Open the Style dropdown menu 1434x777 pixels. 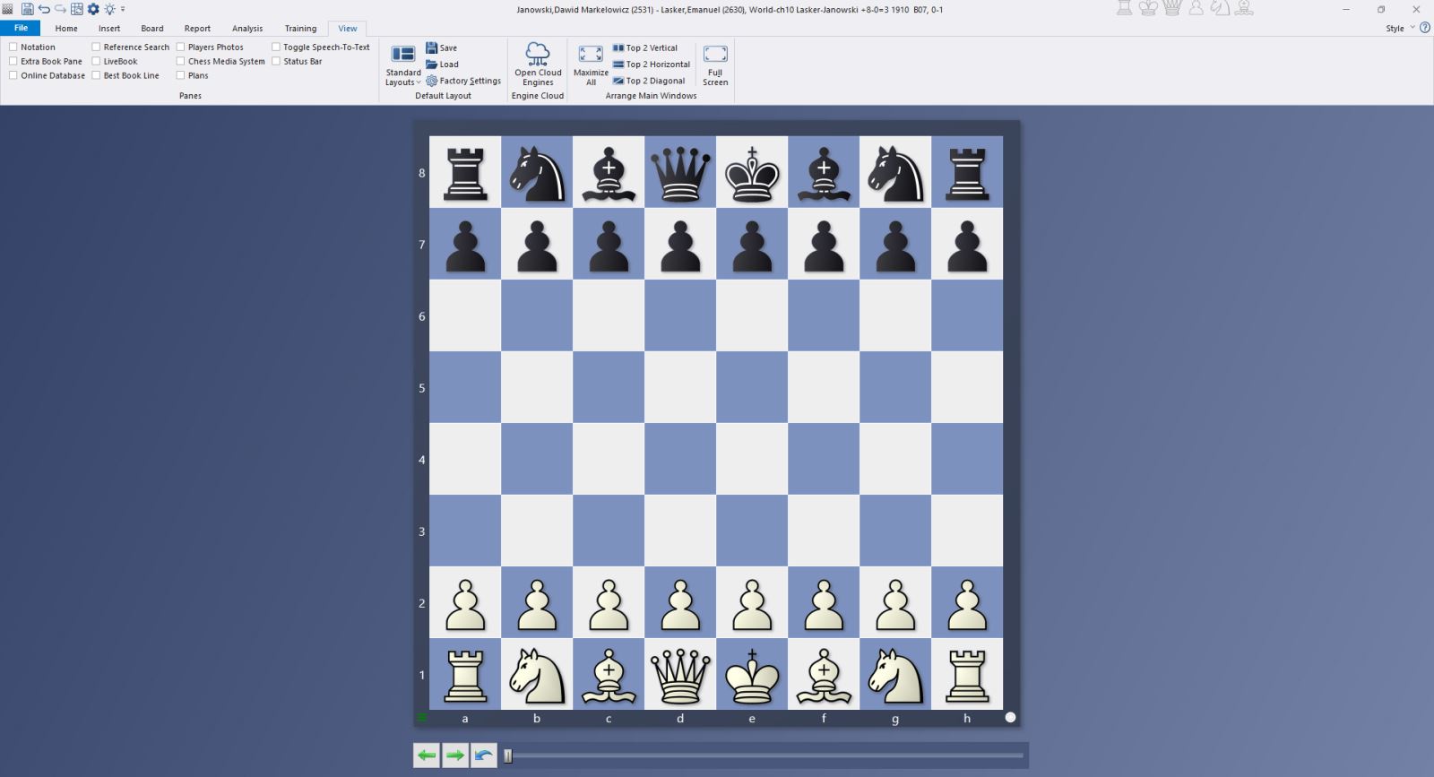pos(1399,29)
